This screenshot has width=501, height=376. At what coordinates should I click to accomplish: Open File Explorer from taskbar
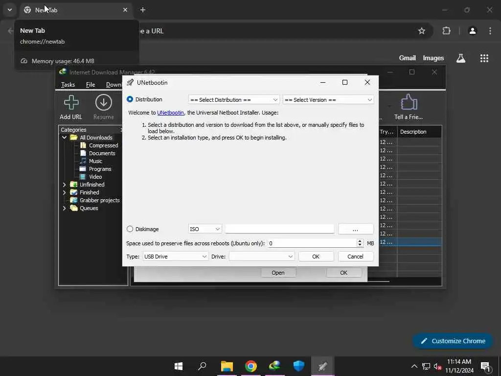pos(227,366)
